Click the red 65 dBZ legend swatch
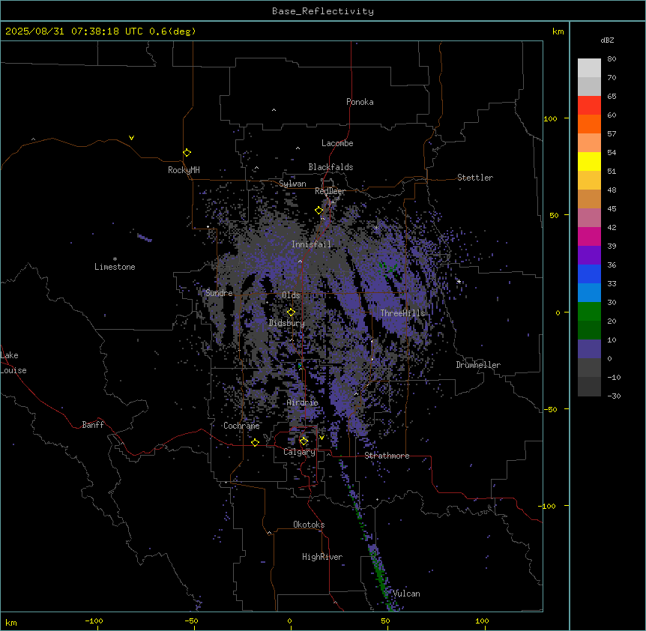 [x=589, y=106]
